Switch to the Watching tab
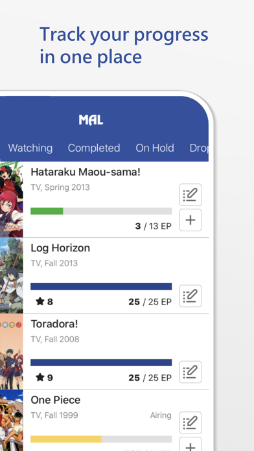254x451 pixels. [30, 148]
